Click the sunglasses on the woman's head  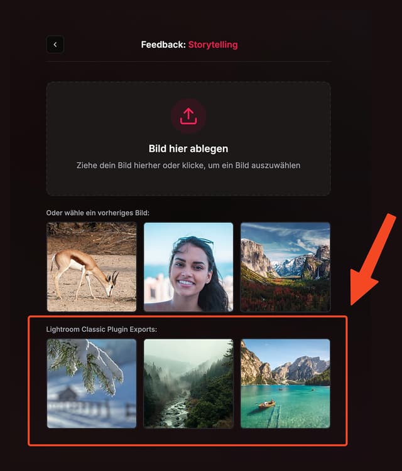click(x=194, y=241)
